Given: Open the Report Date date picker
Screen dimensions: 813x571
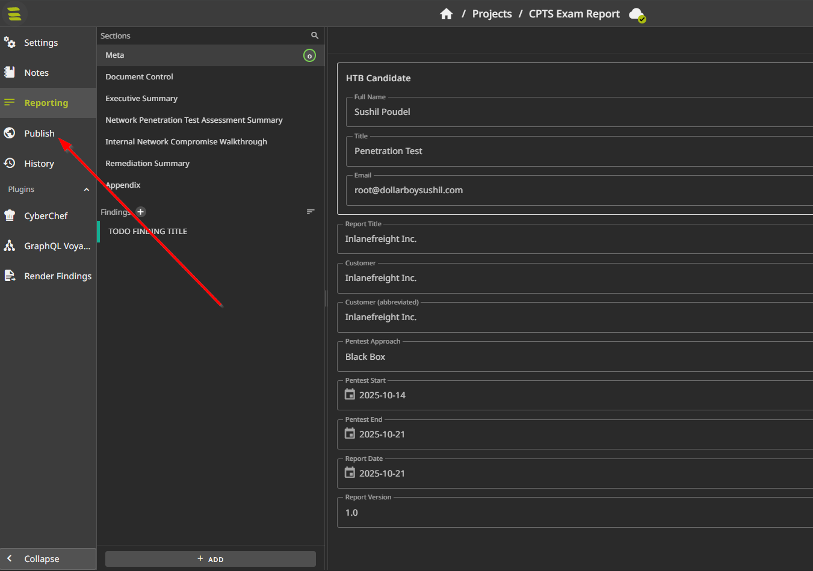Looking at the screenshot, I should pyautogui.click(x=350, y=473).
